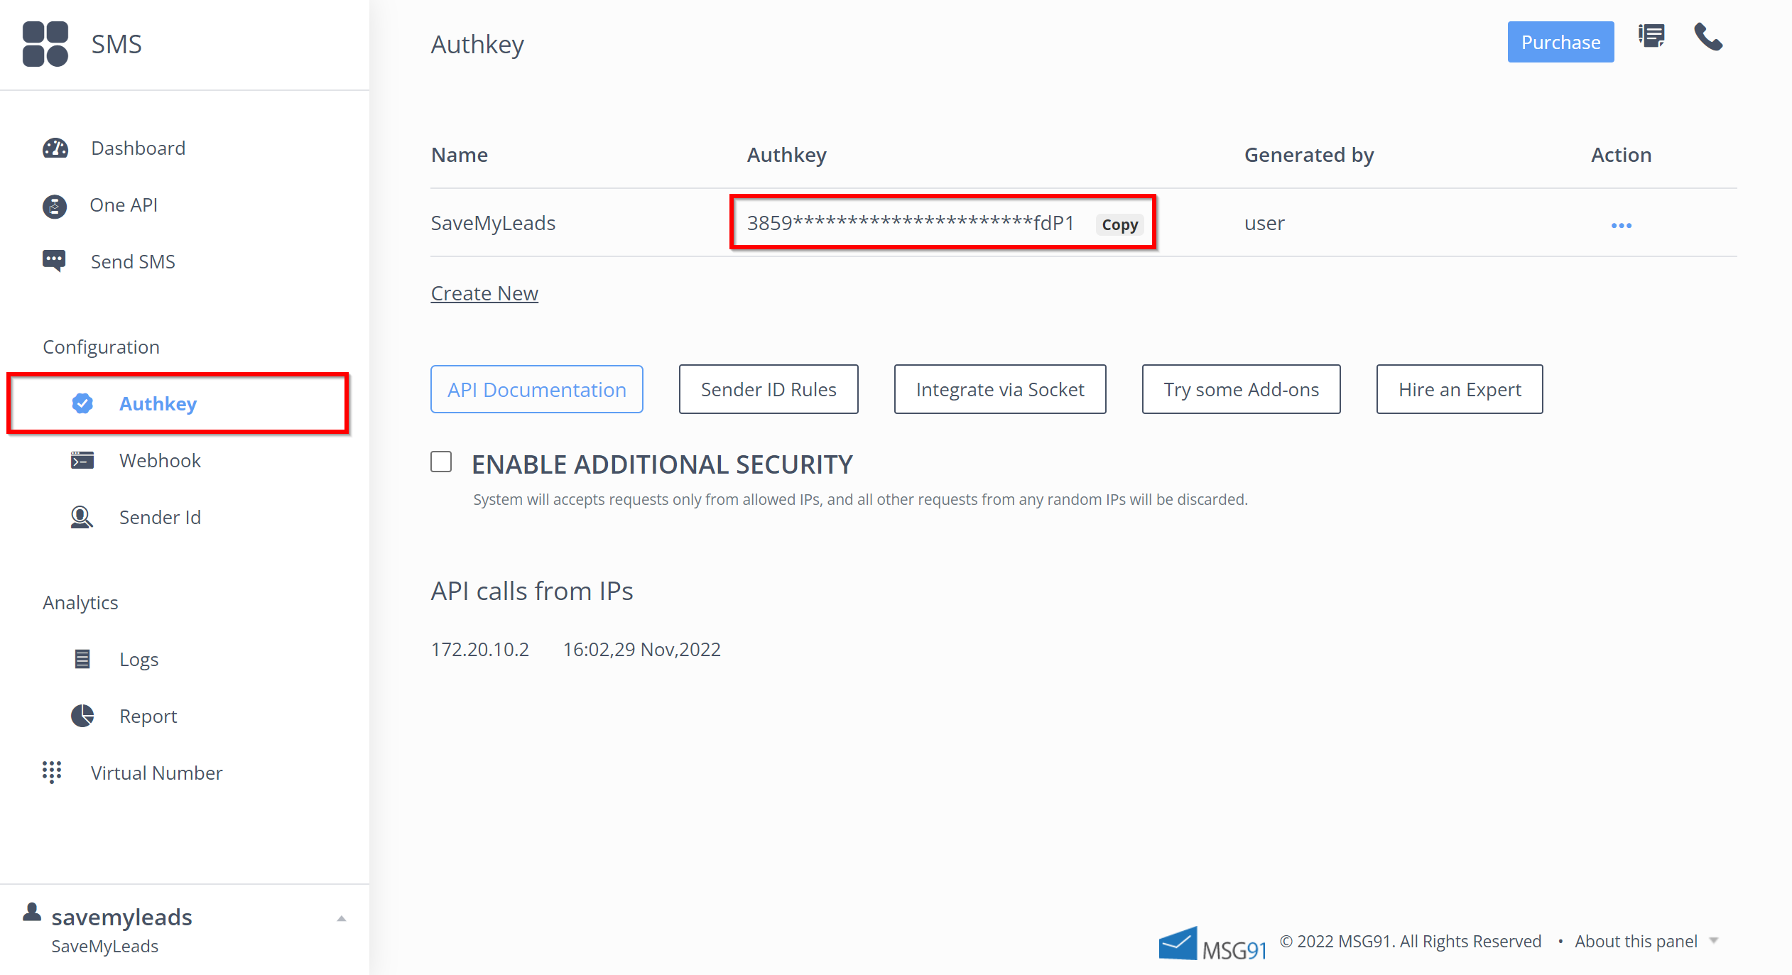Screen dimensions: 1792x975
Task: Click the Authkey column header
Action: click(x=786, y=155)
